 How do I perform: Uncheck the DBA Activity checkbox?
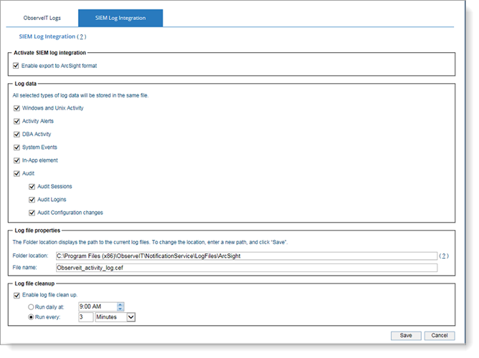16,134
